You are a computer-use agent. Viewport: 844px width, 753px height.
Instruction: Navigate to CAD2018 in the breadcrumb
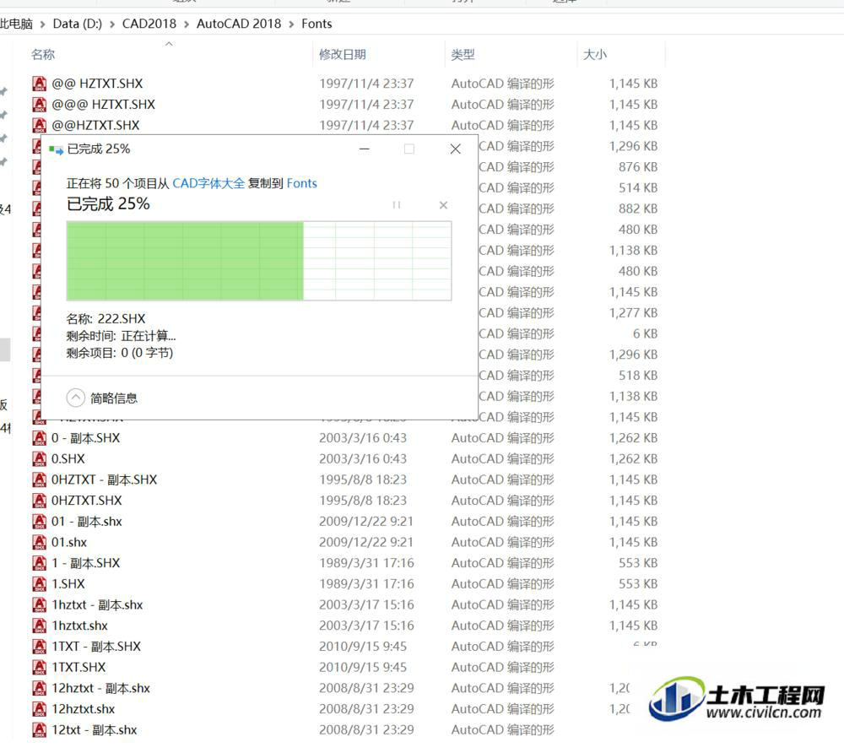(149, 24)
